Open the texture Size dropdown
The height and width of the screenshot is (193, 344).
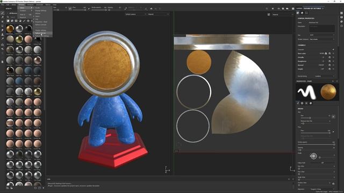[x=322, y=35]
